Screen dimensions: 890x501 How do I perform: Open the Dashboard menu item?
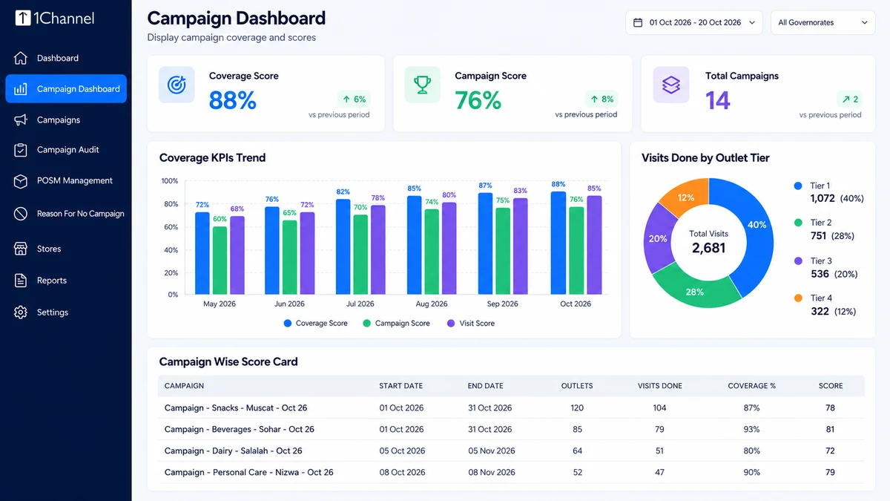pos(58,58)
